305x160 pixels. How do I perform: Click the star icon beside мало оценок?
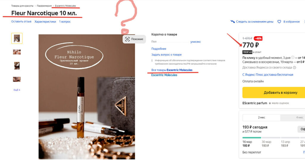pyautogui.click(x=270, y=103)
